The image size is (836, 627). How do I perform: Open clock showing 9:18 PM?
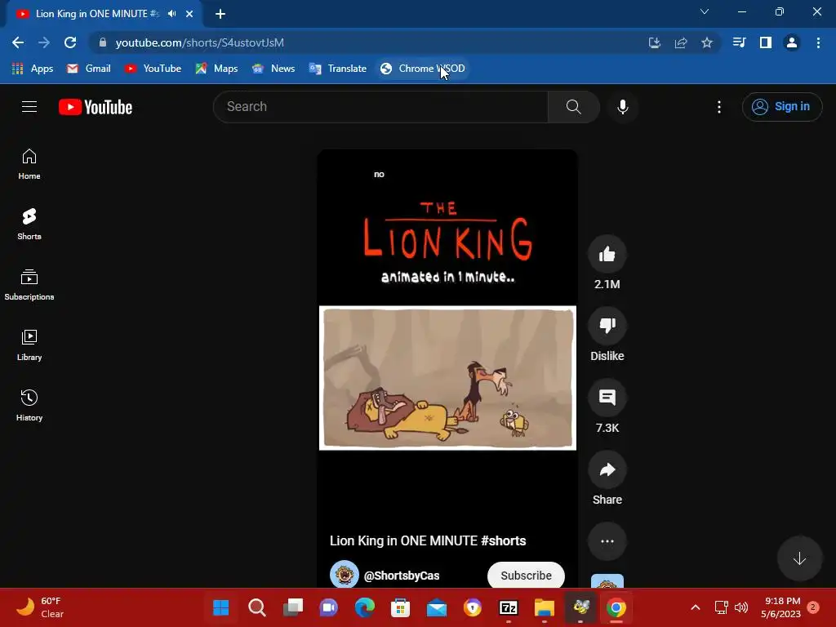[x=781, y=607]
